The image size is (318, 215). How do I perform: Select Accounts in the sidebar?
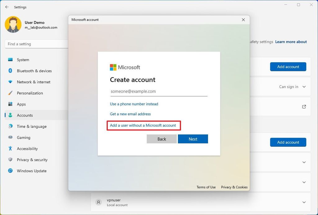click(25, 115)
